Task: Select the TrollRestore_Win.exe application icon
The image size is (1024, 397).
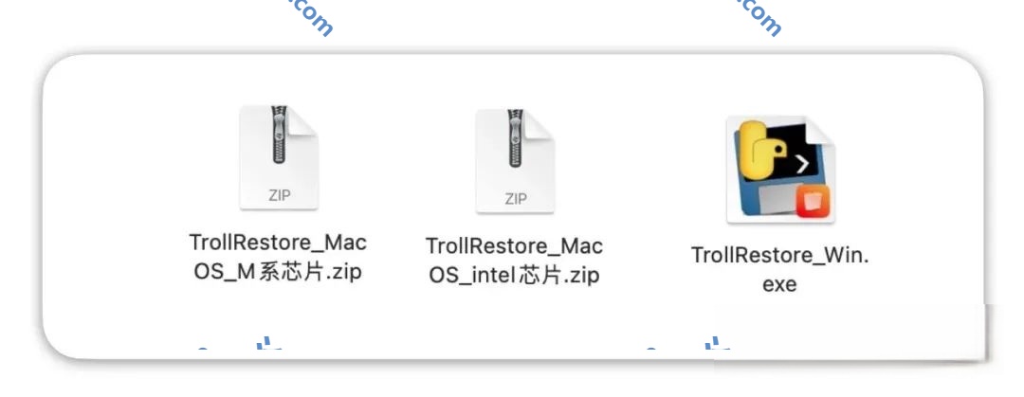Action: point(780,171)
